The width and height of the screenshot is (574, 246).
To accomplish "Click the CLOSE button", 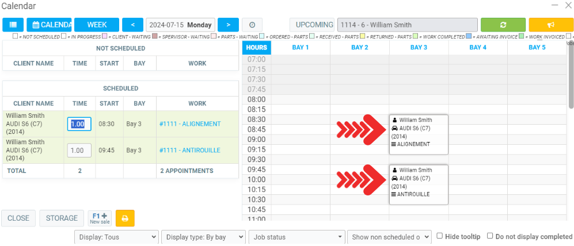I will [18, 218].
